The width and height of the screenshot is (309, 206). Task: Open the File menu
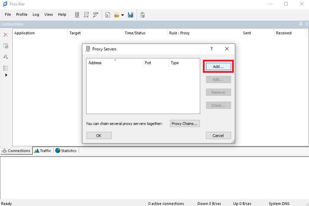8,14
